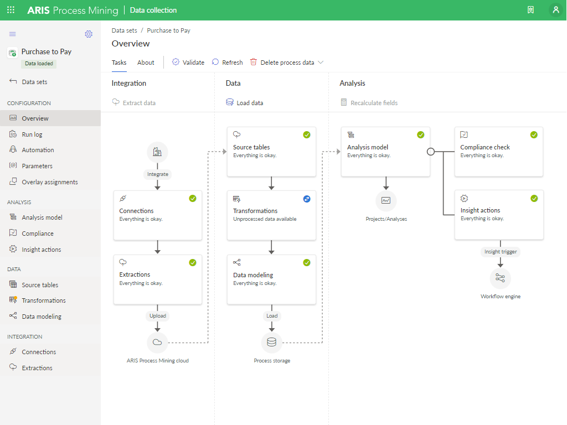
Task: Open Source tables in the sidebar
Action: (50, 285)
